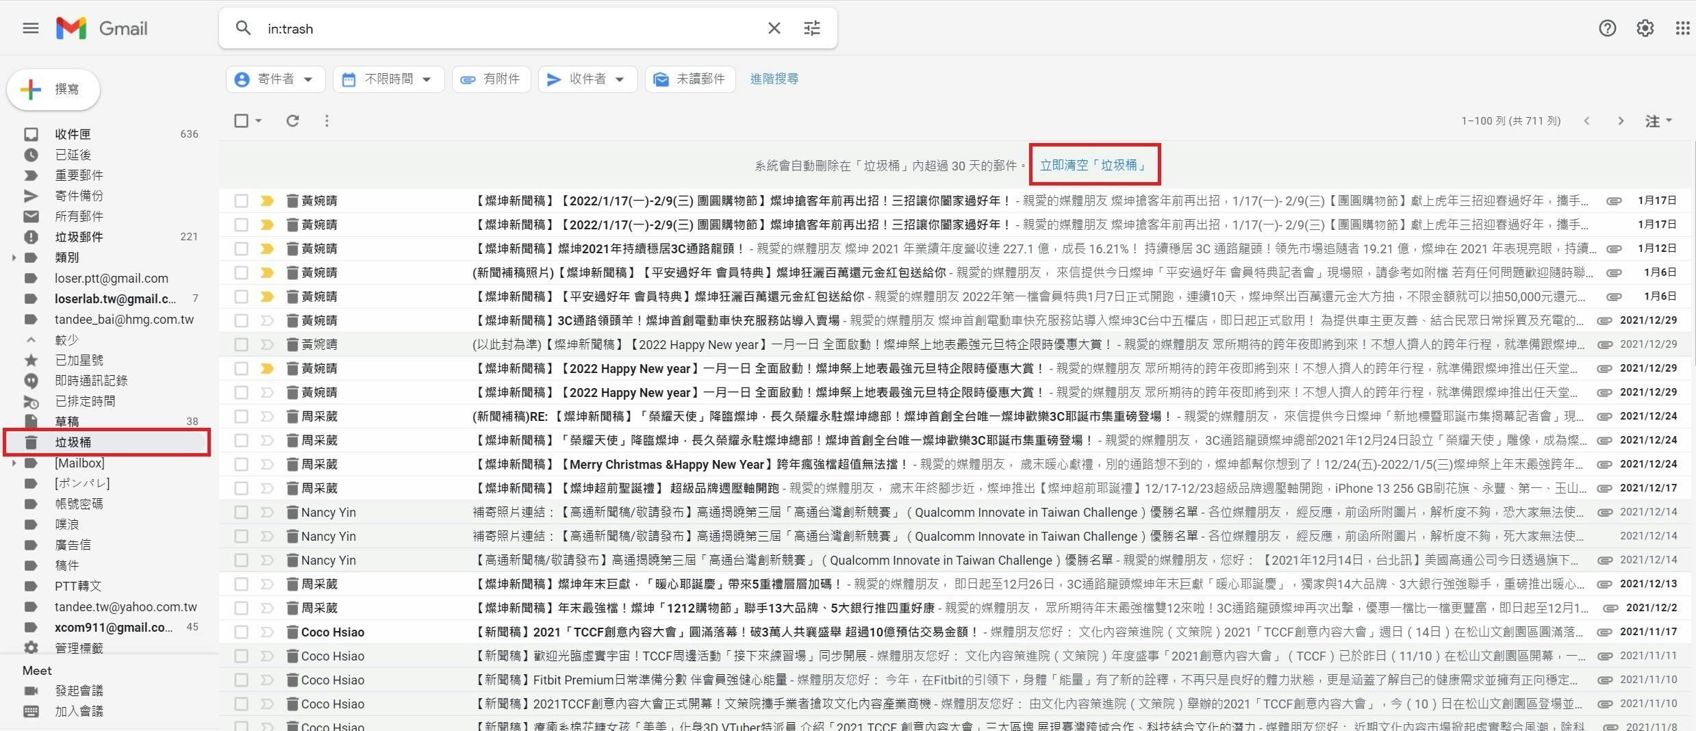The height and width of the screenshot is (731, 1696).
Task: Open the main menu hamburger icon
Action: point(31,28)
